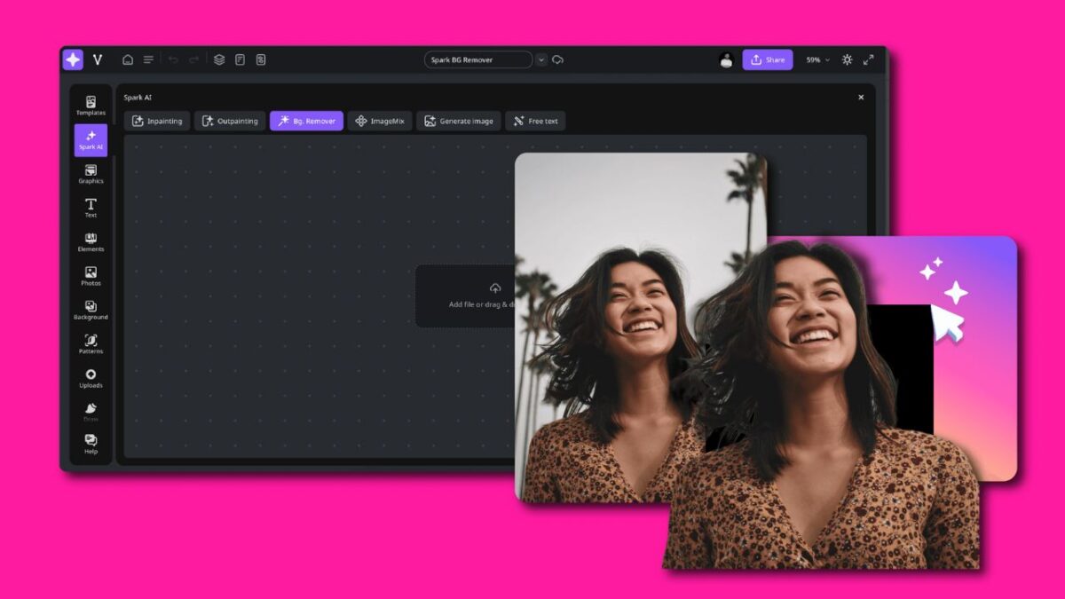Open the Graphics sidebar panel
Screen dimensions: 1065x599
[x=91, y=174]
